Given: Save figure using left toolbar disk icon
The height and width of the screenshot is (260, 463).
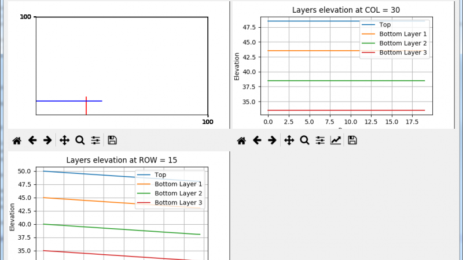Looking at the screenshot, I should [x=112, y=140].
